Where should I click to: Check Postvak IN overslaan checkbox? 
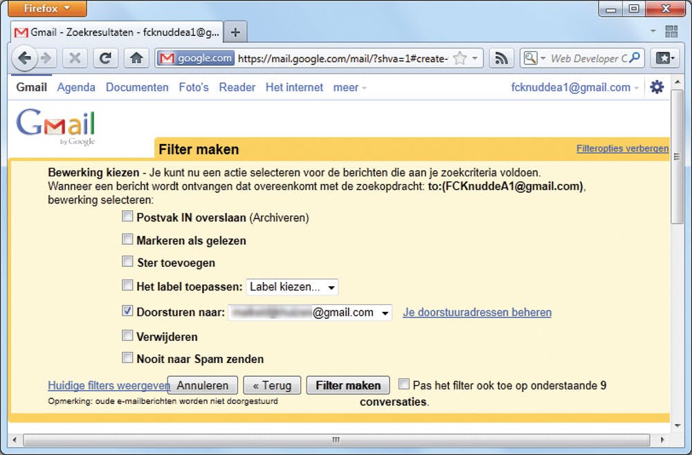pos(127,216)
